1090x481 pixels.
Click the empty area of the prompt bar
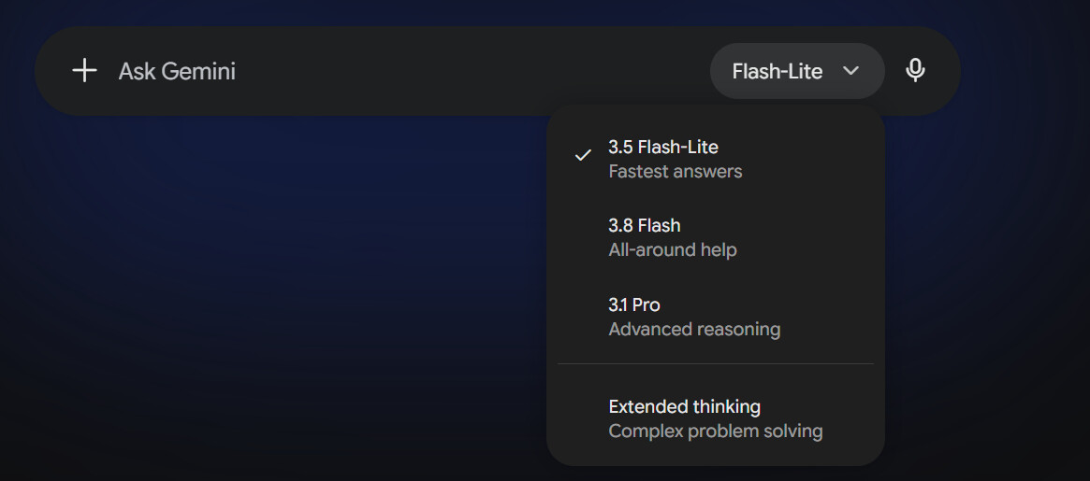pyautogui.click(x=472, y=71)
